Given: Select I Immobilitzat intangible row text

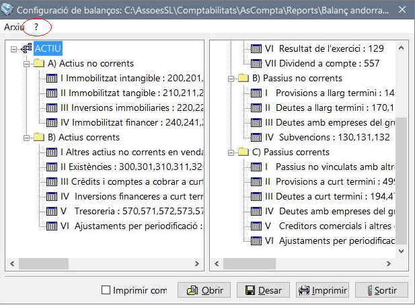Looking at the screenshot, I should coord(132,78).
